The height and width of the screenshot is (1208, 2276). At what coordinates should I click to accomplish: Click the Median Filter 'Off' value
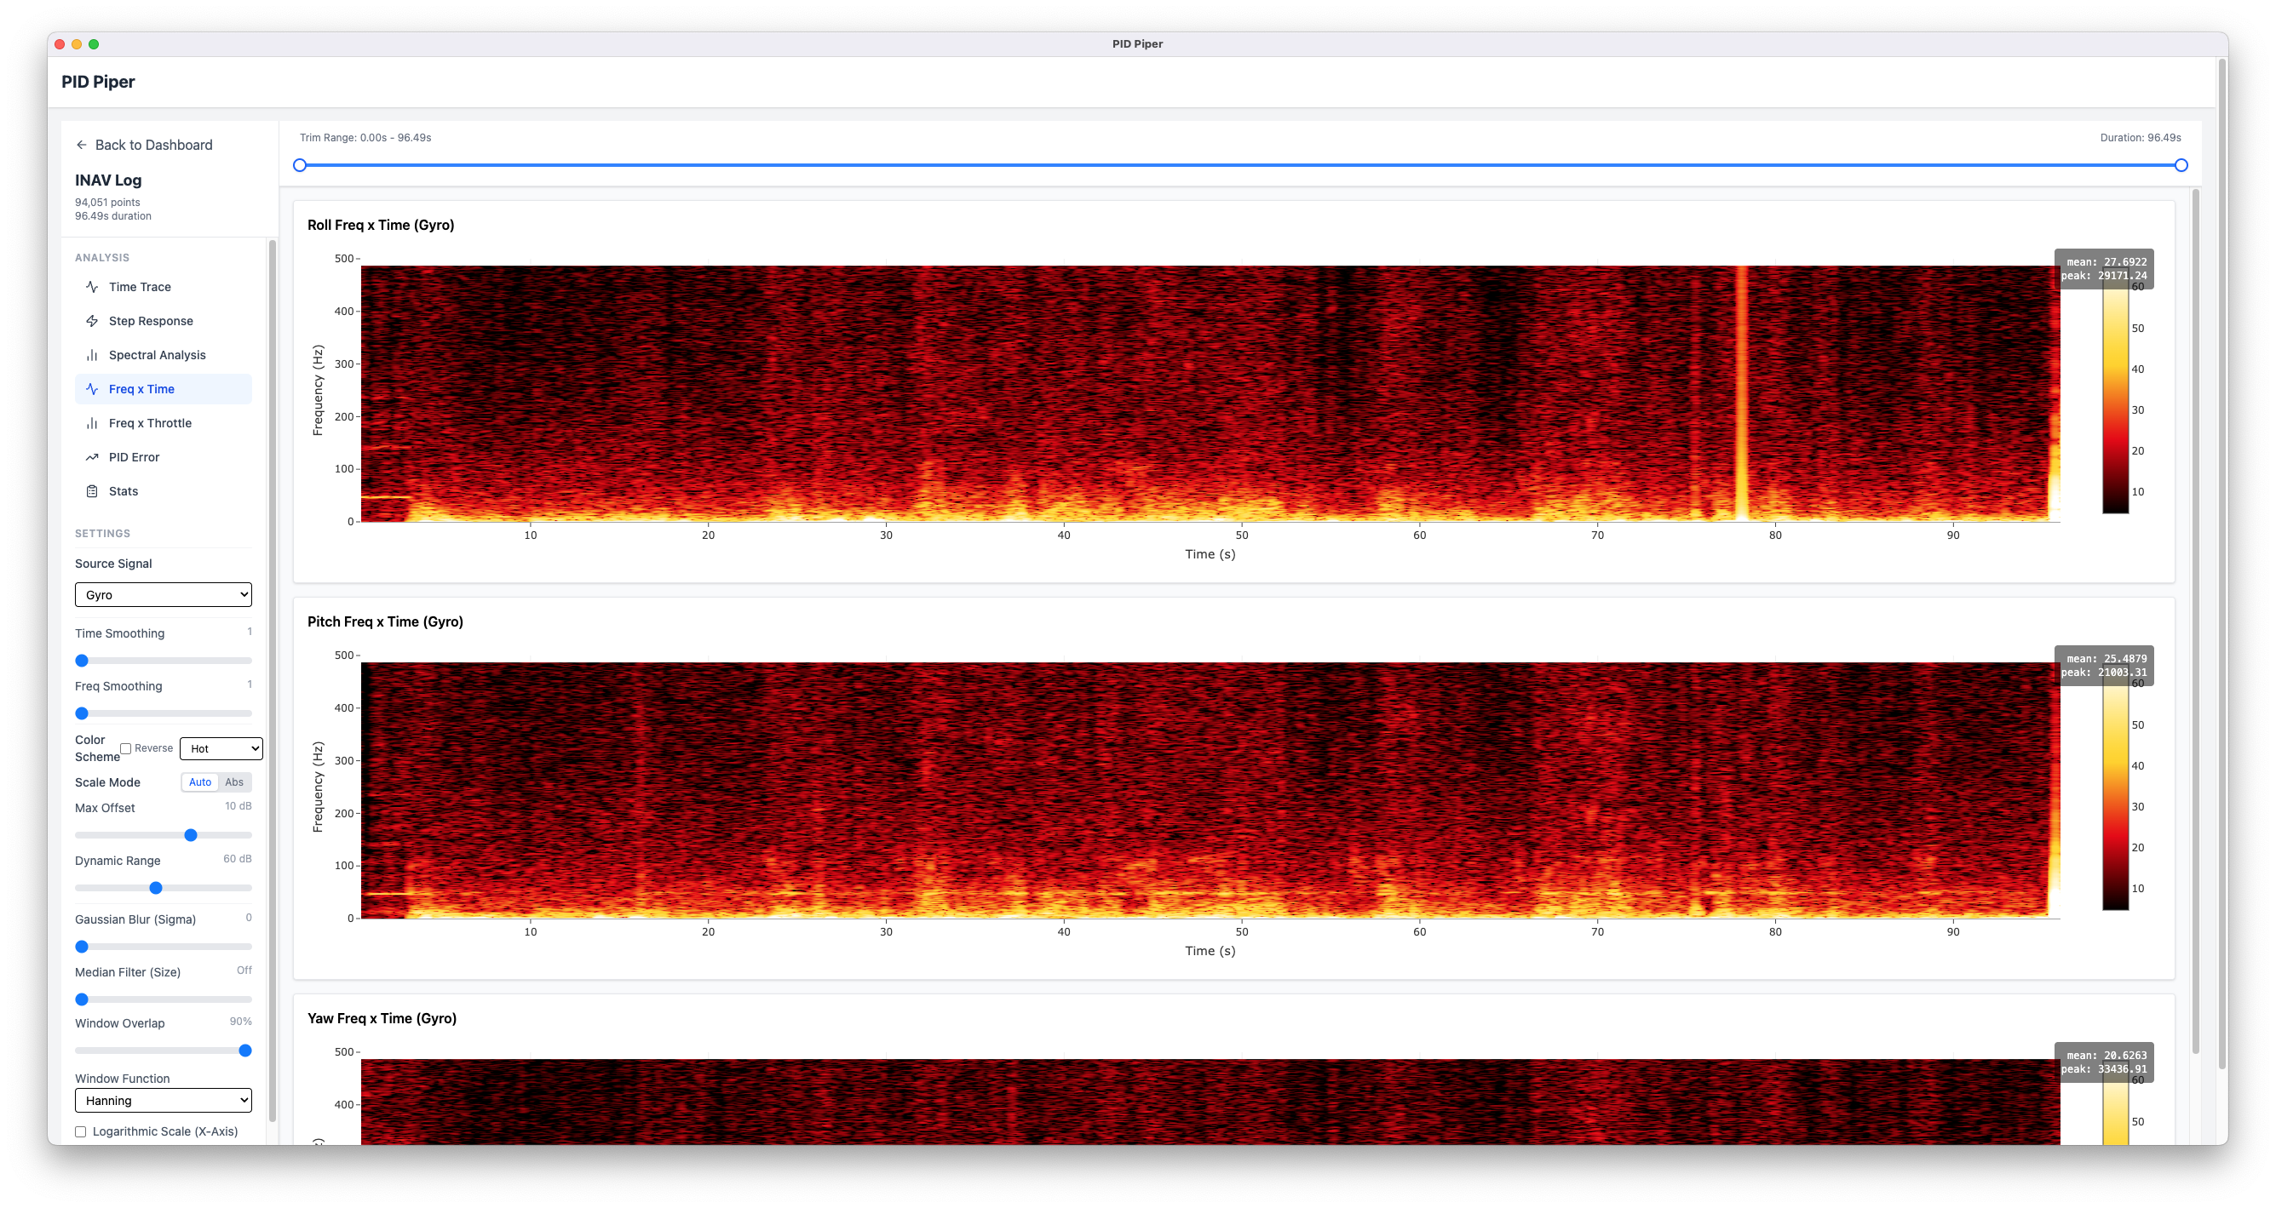click(x=244, y=970)
